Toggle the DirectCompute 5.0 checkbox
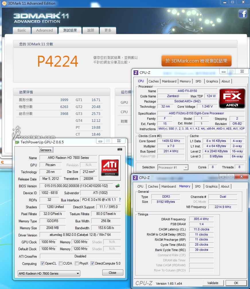 93,263
